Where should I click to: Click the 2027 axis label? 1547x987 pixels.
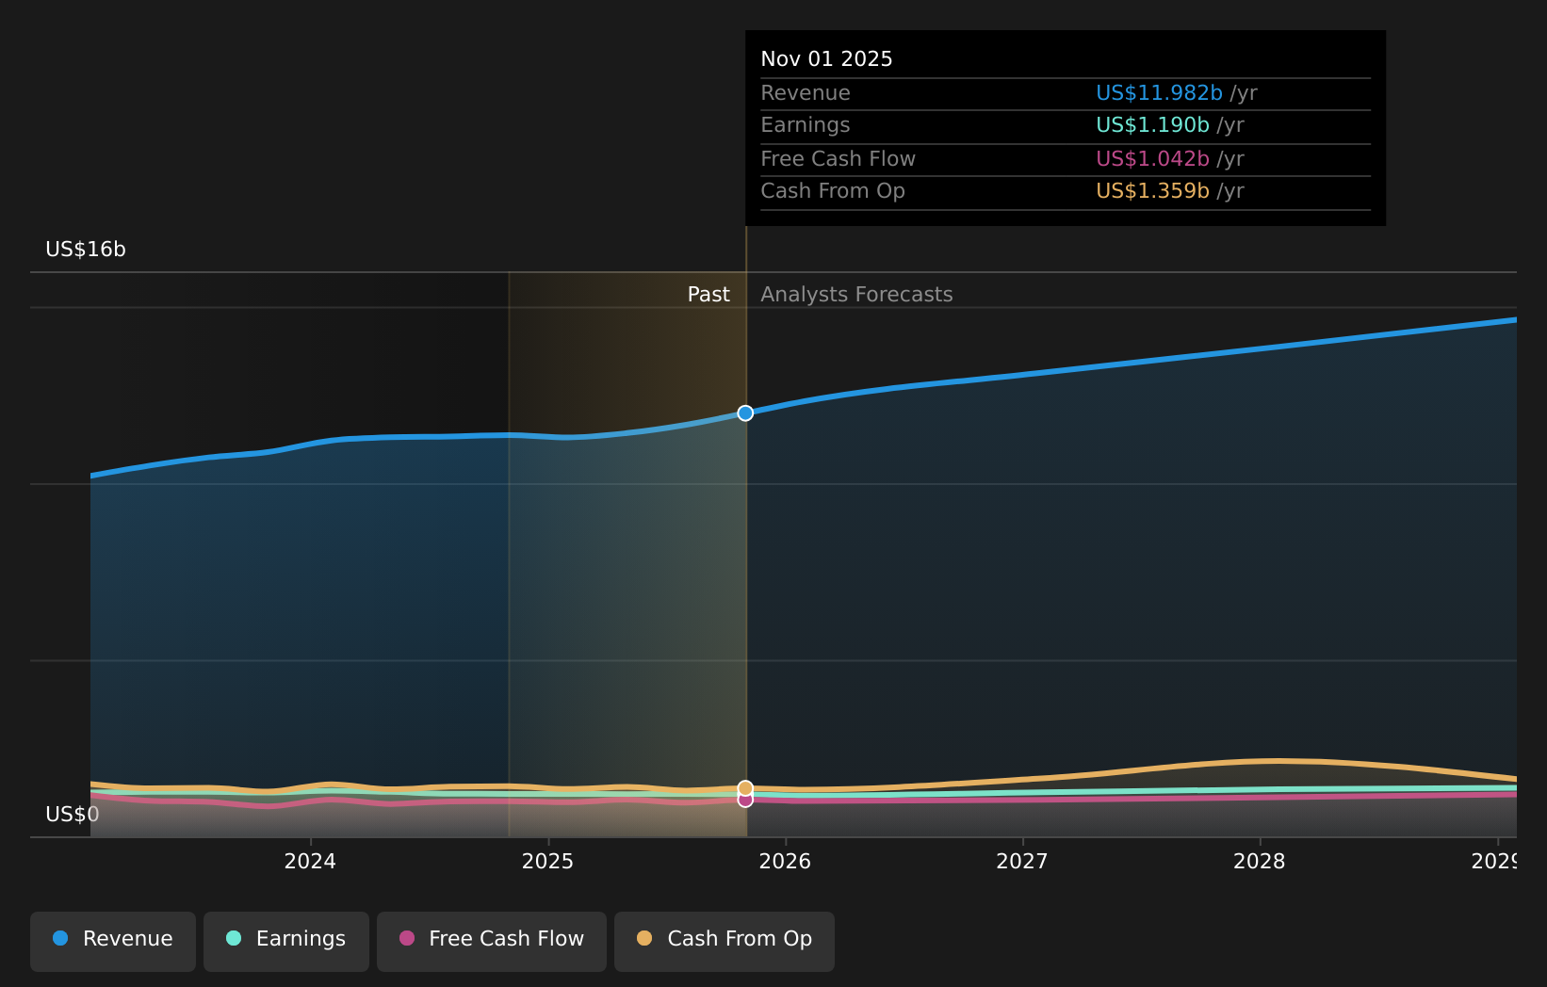tap(1021, 861)
